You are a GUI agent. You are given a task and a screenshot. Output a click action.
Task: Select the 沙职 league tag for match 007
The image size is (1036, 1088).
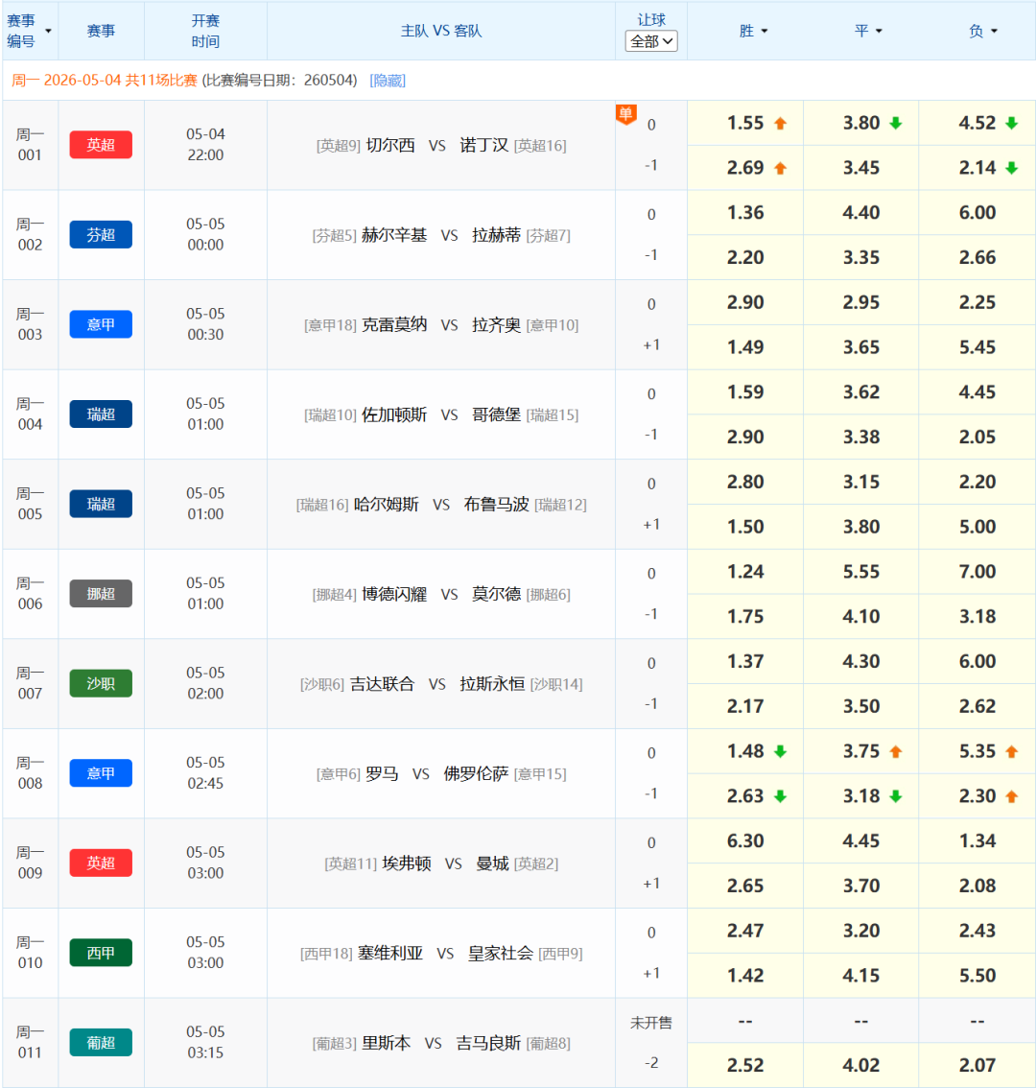(x=101, y=683)
